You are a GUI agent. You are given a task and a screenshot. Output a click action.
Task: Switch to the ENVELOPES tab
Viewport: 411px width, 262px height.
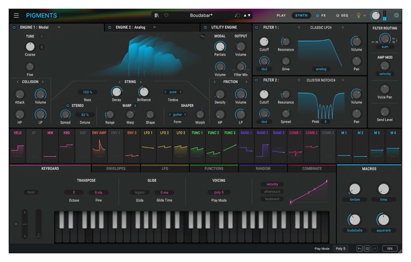point(116,168)
